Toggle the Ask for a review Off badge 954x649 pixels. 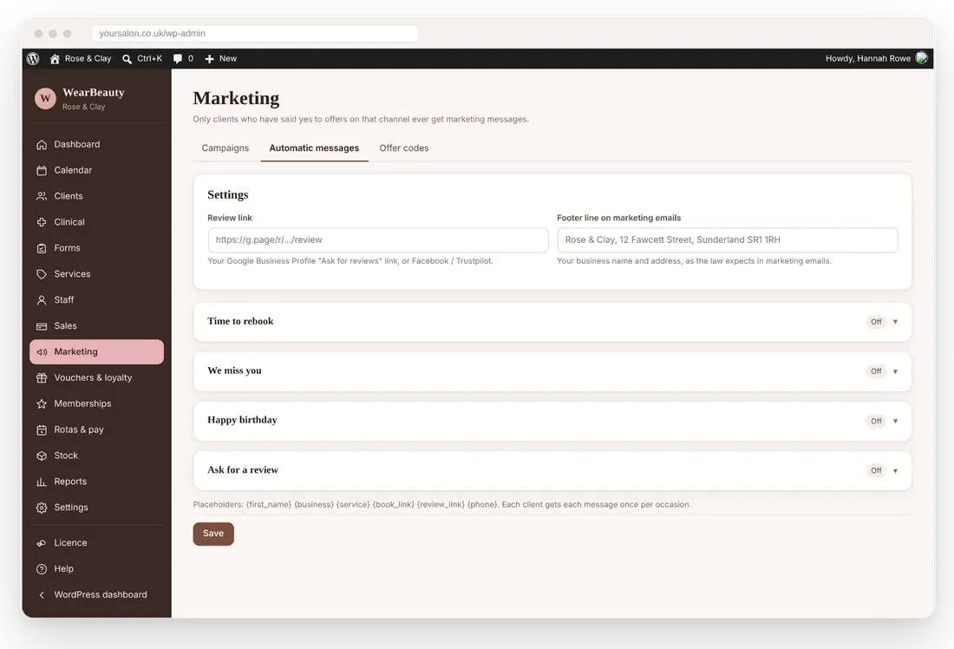[876, 470]
